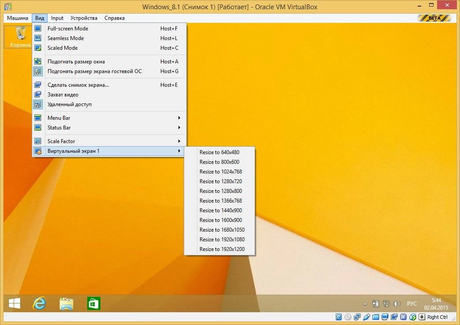Click the mouse integration indicator in status bar
Viewport: 460px width, 325px height.
tap(413, 317)
